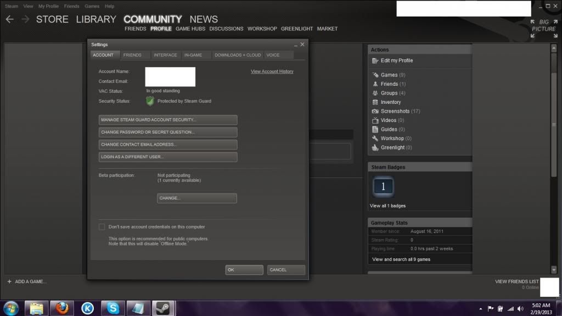This screenshot has height=316, width=562.
Task: Open View all 1 badges link
Action: [387, 206]
